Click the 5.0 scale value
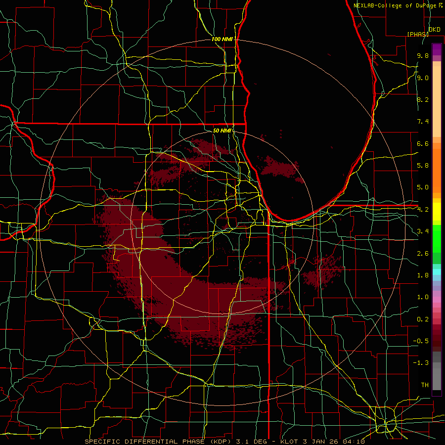The height and width of the screenshot is (445, 445). [x=423, y=187]
